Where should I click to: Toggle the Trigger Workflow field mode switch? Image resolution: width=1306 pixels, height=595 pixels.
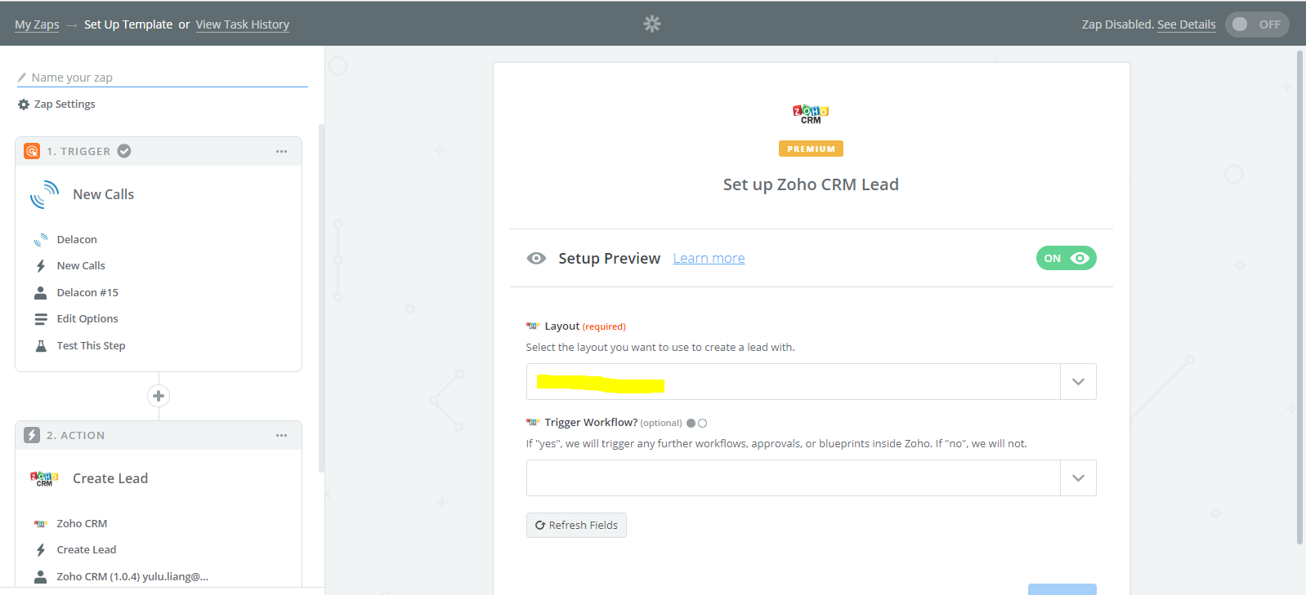(x=697, y=423)
